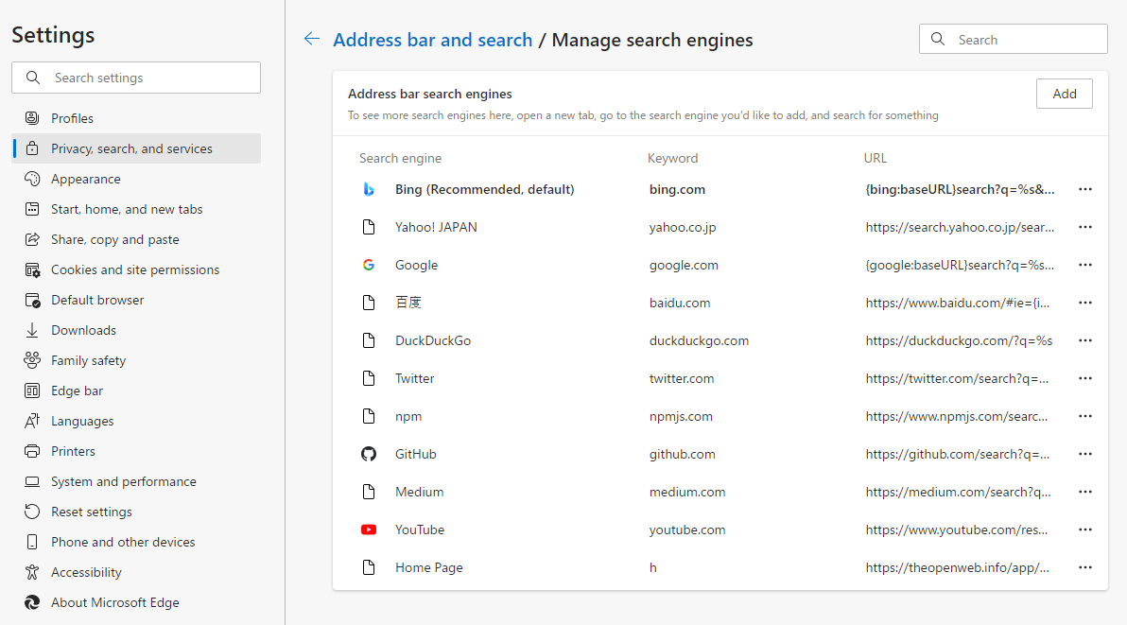
Task: Click the Languages icon
Action: 32,420
